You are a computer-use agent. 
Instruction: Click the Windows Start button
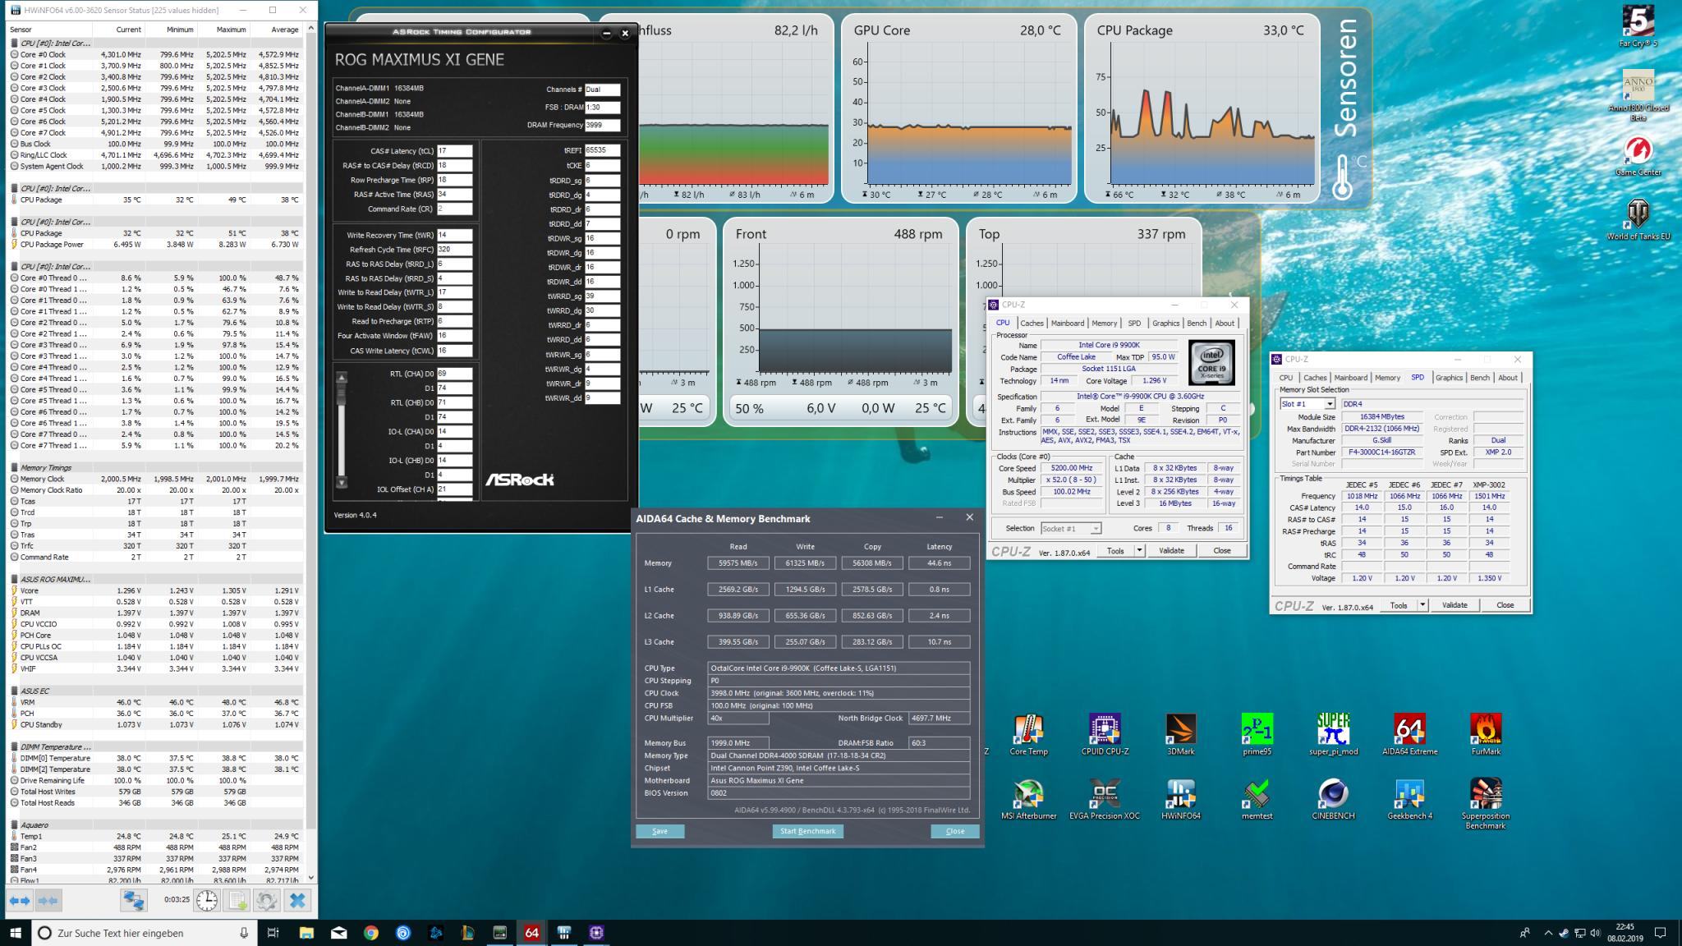15,933
